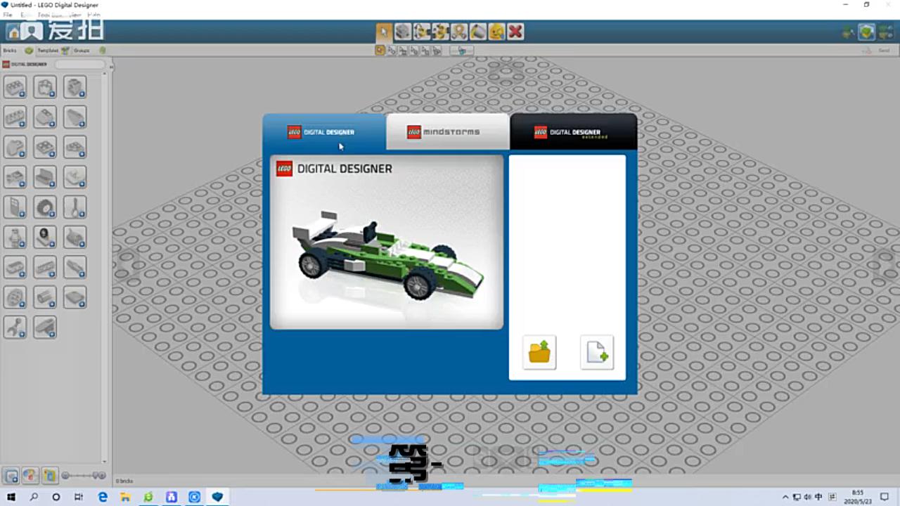Open the Help menu
The width and height of the screenshot is (900, 506).
click(x=94, y=15)
